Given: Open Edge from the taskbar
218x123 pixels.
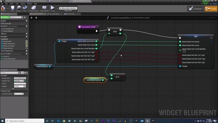Looking at the screenshot, I should click(58, 121).
